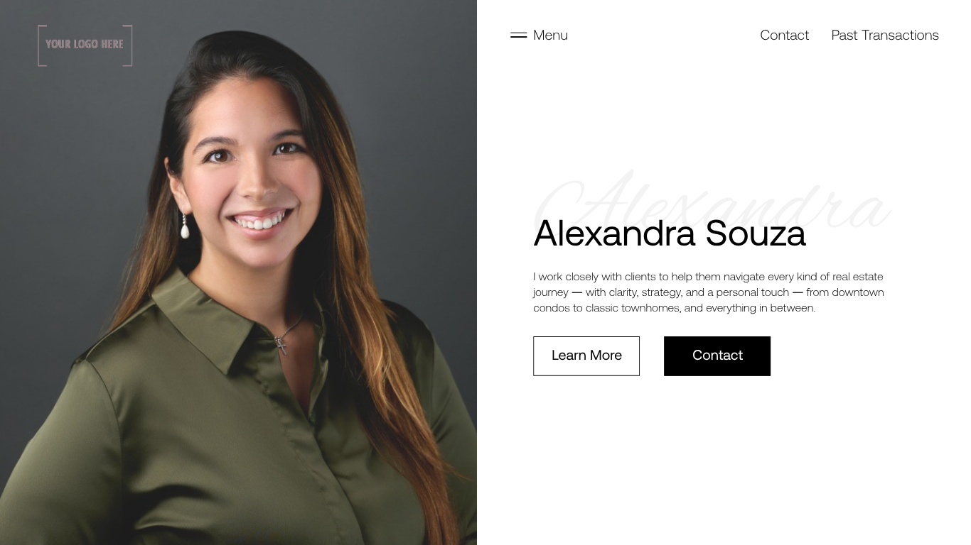Click the word "Souza" in the heading

(756, 233)
